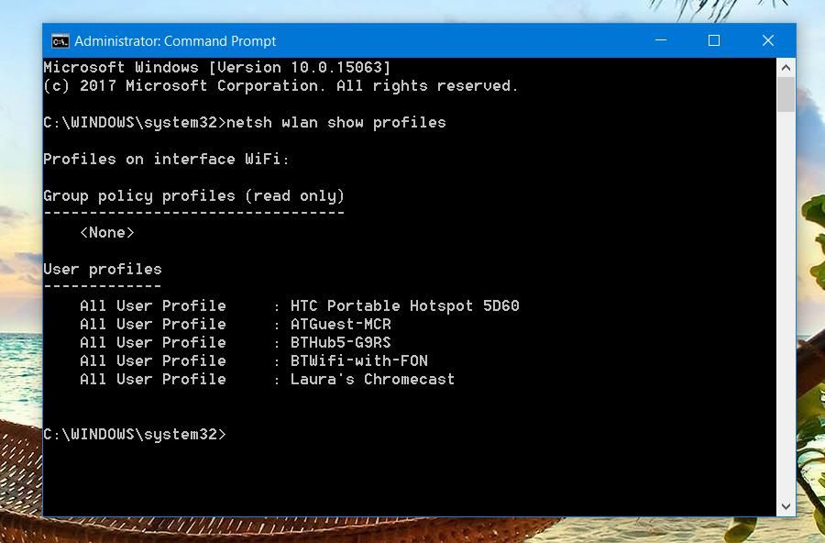The width and height of the screenshot is (825, 543).
Task: Click the empty scrollbar track below the thumb
Action: 786,303
